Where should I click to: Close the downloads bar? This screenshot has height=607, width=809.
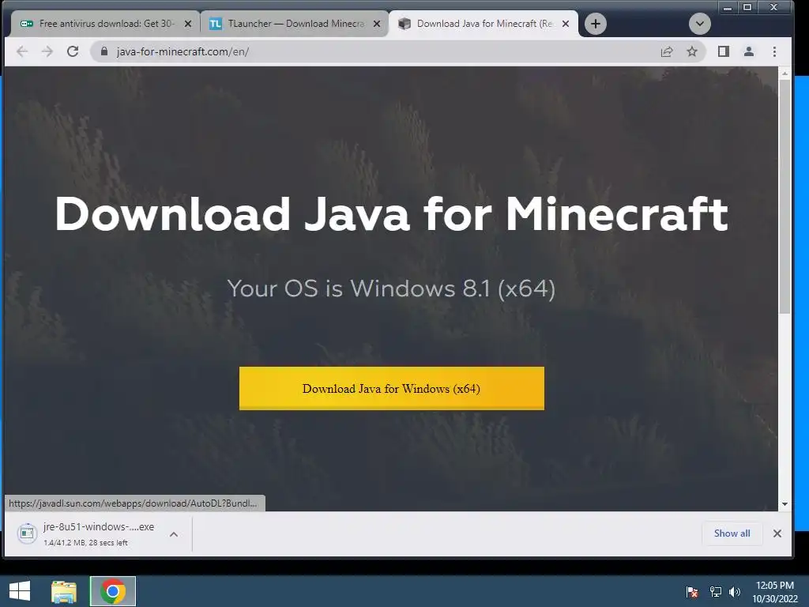(x=777, y=533)
